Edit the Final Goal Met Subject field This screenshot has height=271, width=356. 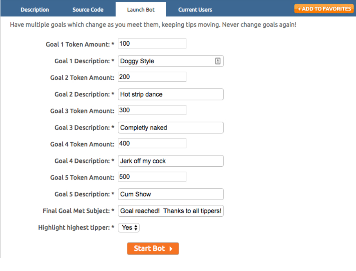pos(171,211)
